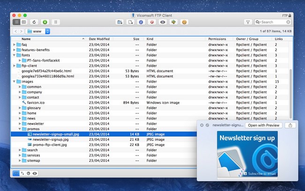Viewport: 305px width, 191px height.
Task: Click the services folder icon
Action: pyautogui.click(x=24, y=155)
